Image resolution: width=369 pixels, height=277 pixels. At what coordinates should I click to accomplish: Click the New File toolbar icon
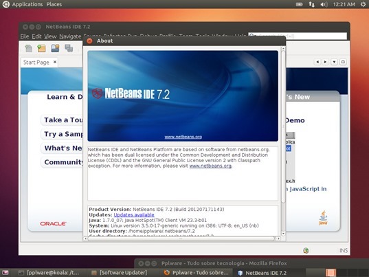pyautogui.click(x=28, y=48)
